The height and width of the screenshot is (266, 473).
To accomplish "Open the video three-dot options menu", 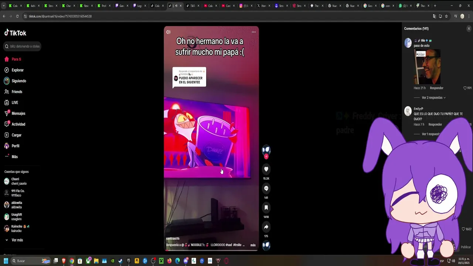I will click(253, 32).
